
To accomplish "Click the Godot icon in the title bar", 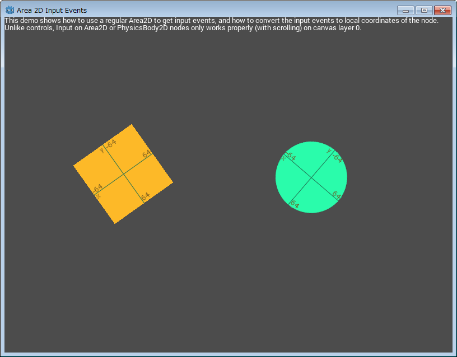I will [10, 10].
